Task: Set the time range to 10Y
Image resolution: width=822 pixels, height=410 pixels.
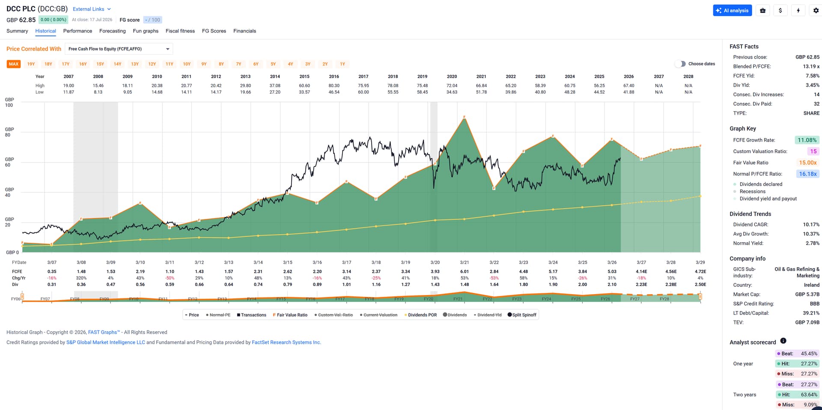Action: tap(187, 64)
